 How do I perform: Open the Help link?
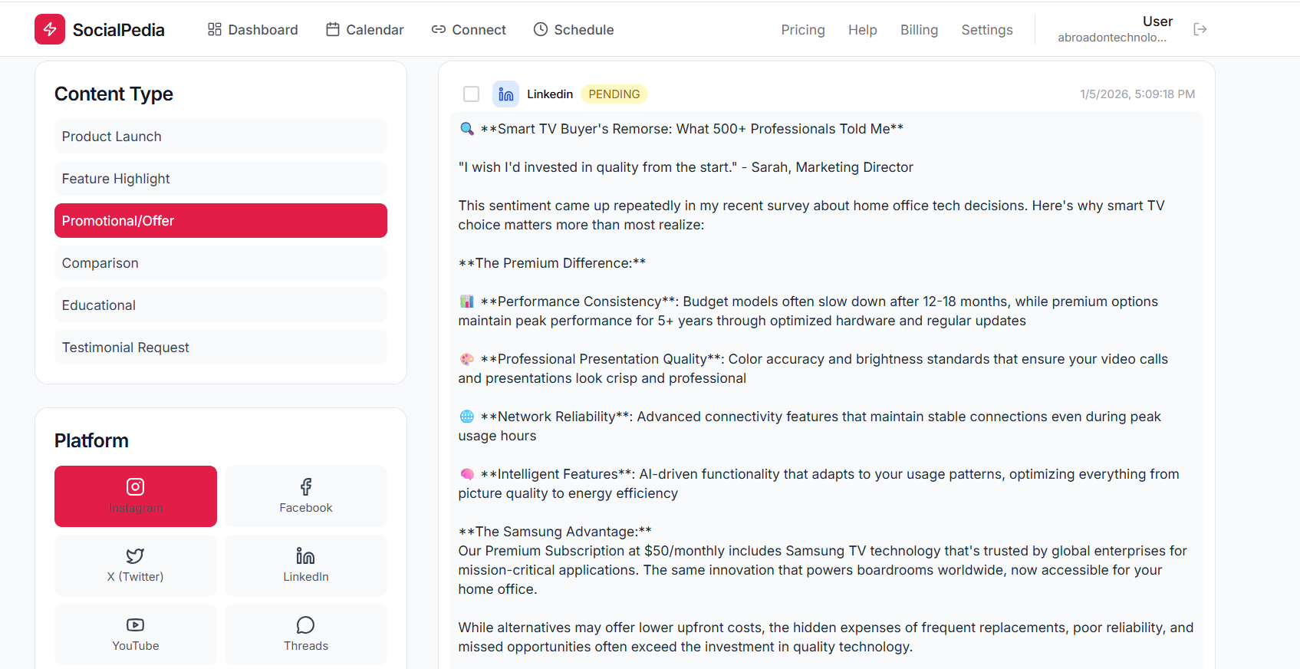coord(862,29)
